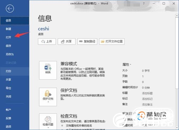Screen dimensions: 179x130
Task: Expand the 属性 dropdown
Action: pos(127,65)
